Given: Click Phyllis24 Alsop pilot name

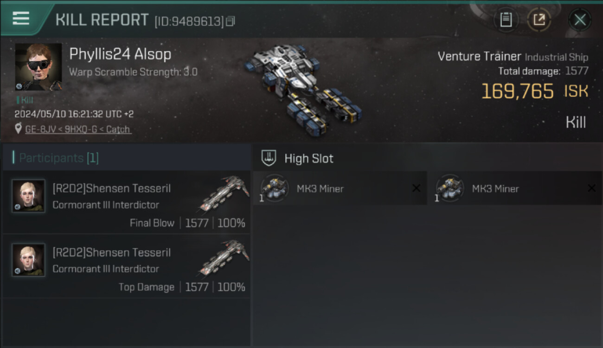Looking at the screenshot, I should click(x=120, y=54).
